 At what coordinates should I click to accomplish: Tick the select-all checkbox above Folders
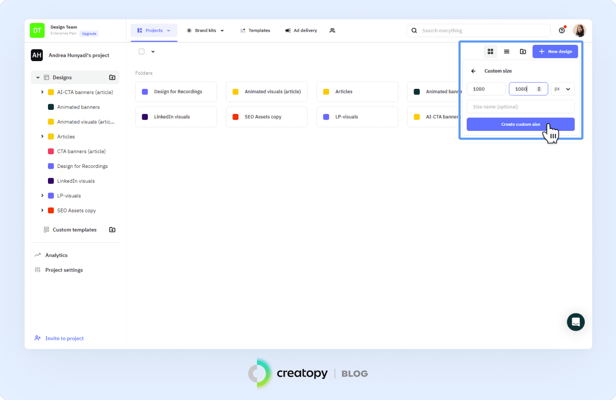[x=141, y=51]
